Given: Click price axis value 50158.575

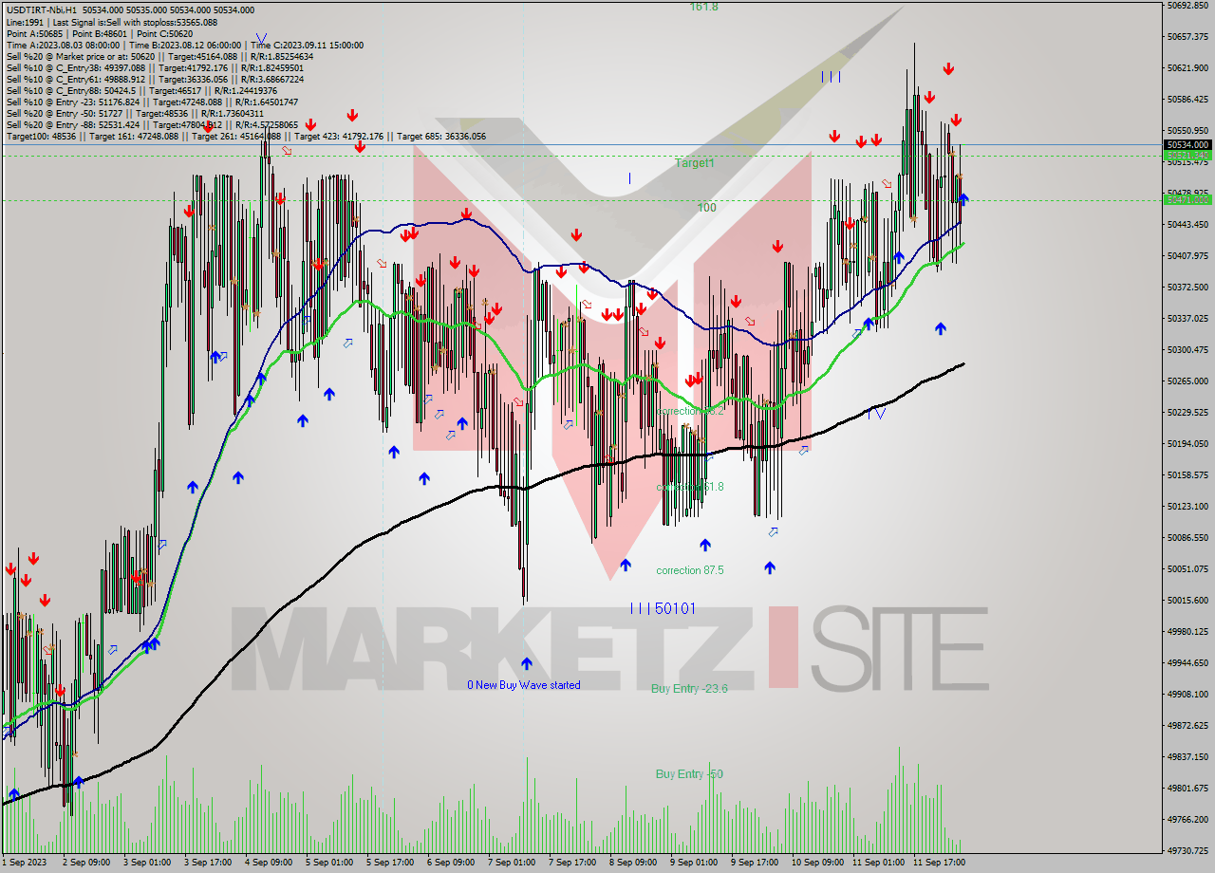Looking at the screenshot, I should point(1188,474).
